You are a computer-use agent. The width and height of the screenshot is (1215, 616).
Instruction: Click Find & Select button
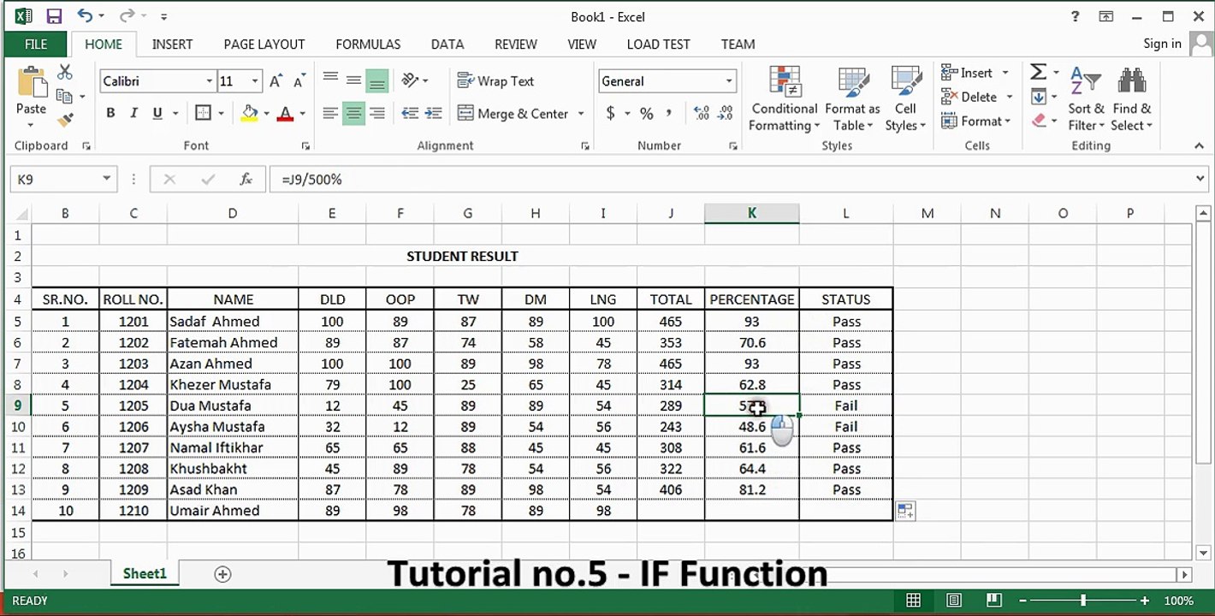1132,98
